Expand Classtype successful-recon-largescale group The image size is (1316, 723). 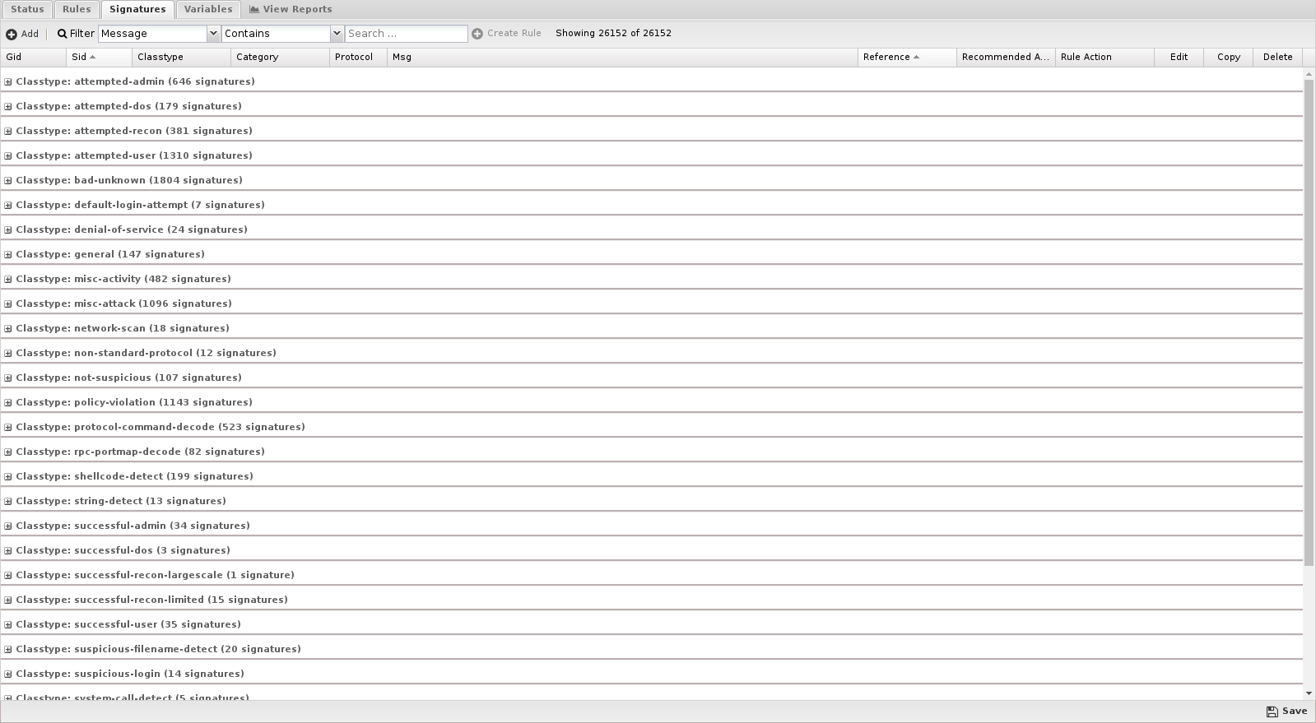click(x=8, y=575)
